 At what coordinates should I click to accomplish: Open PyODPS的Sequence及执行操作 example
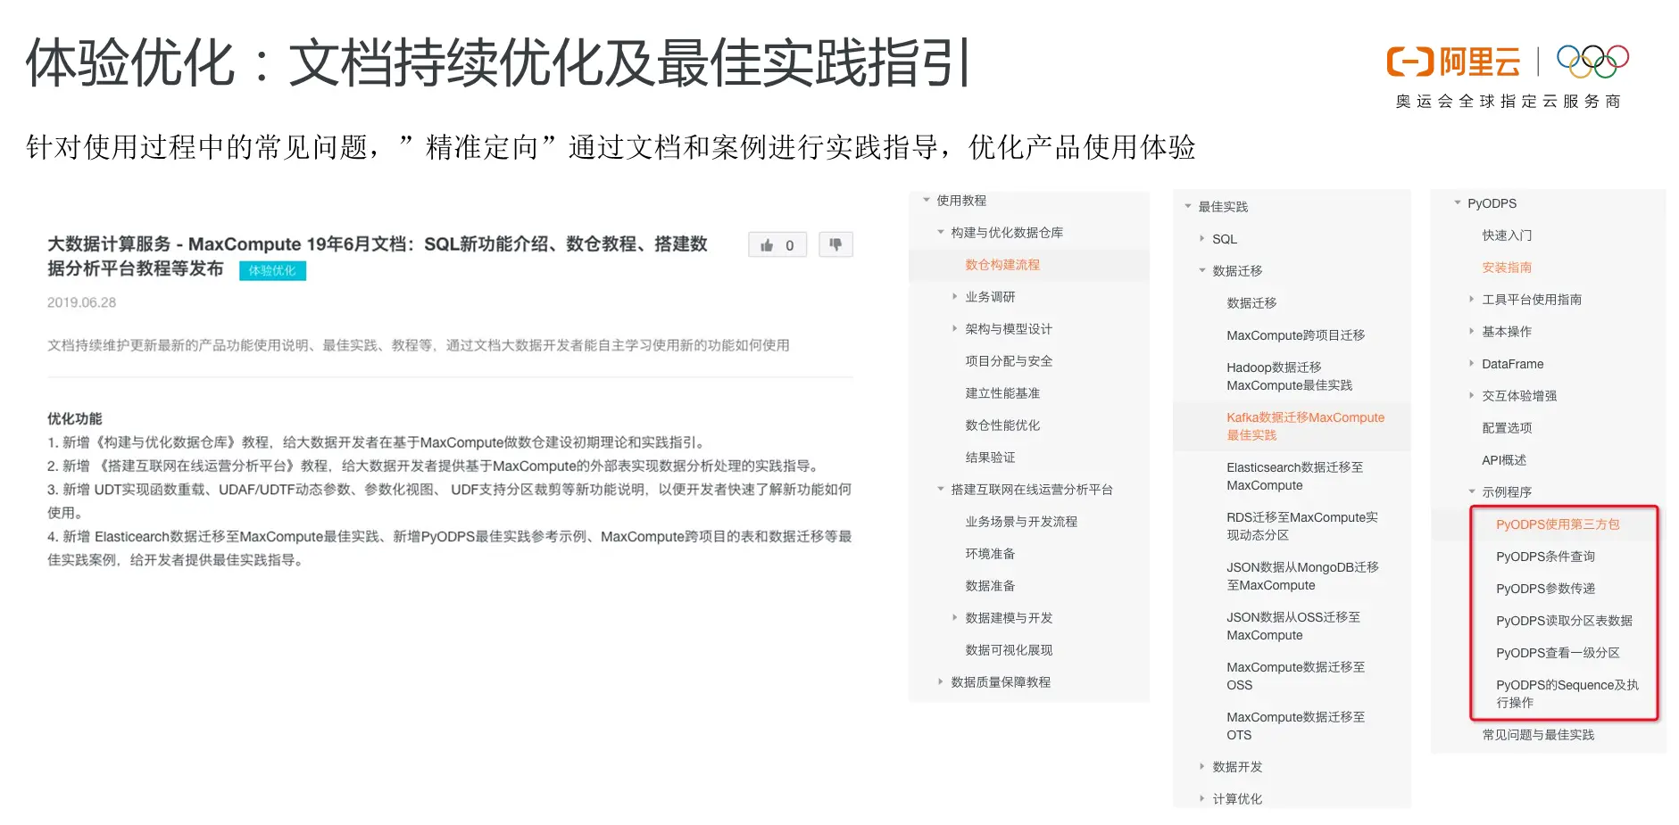(x=1567, y=694)
